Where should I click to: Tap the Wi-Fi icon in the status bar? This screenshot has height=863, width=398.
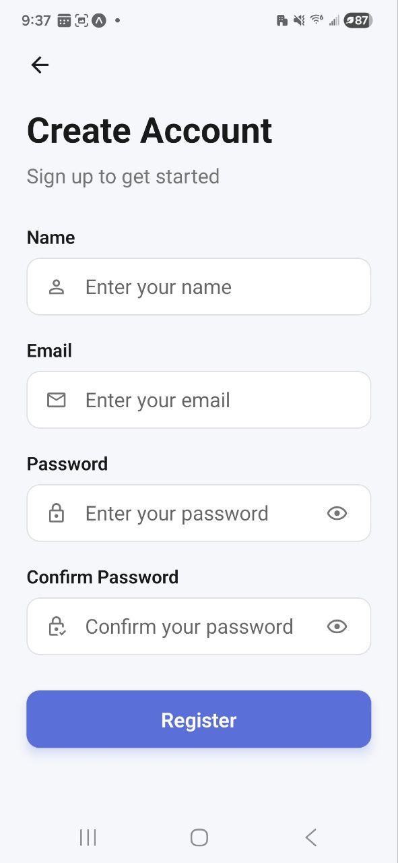[316, 20]
